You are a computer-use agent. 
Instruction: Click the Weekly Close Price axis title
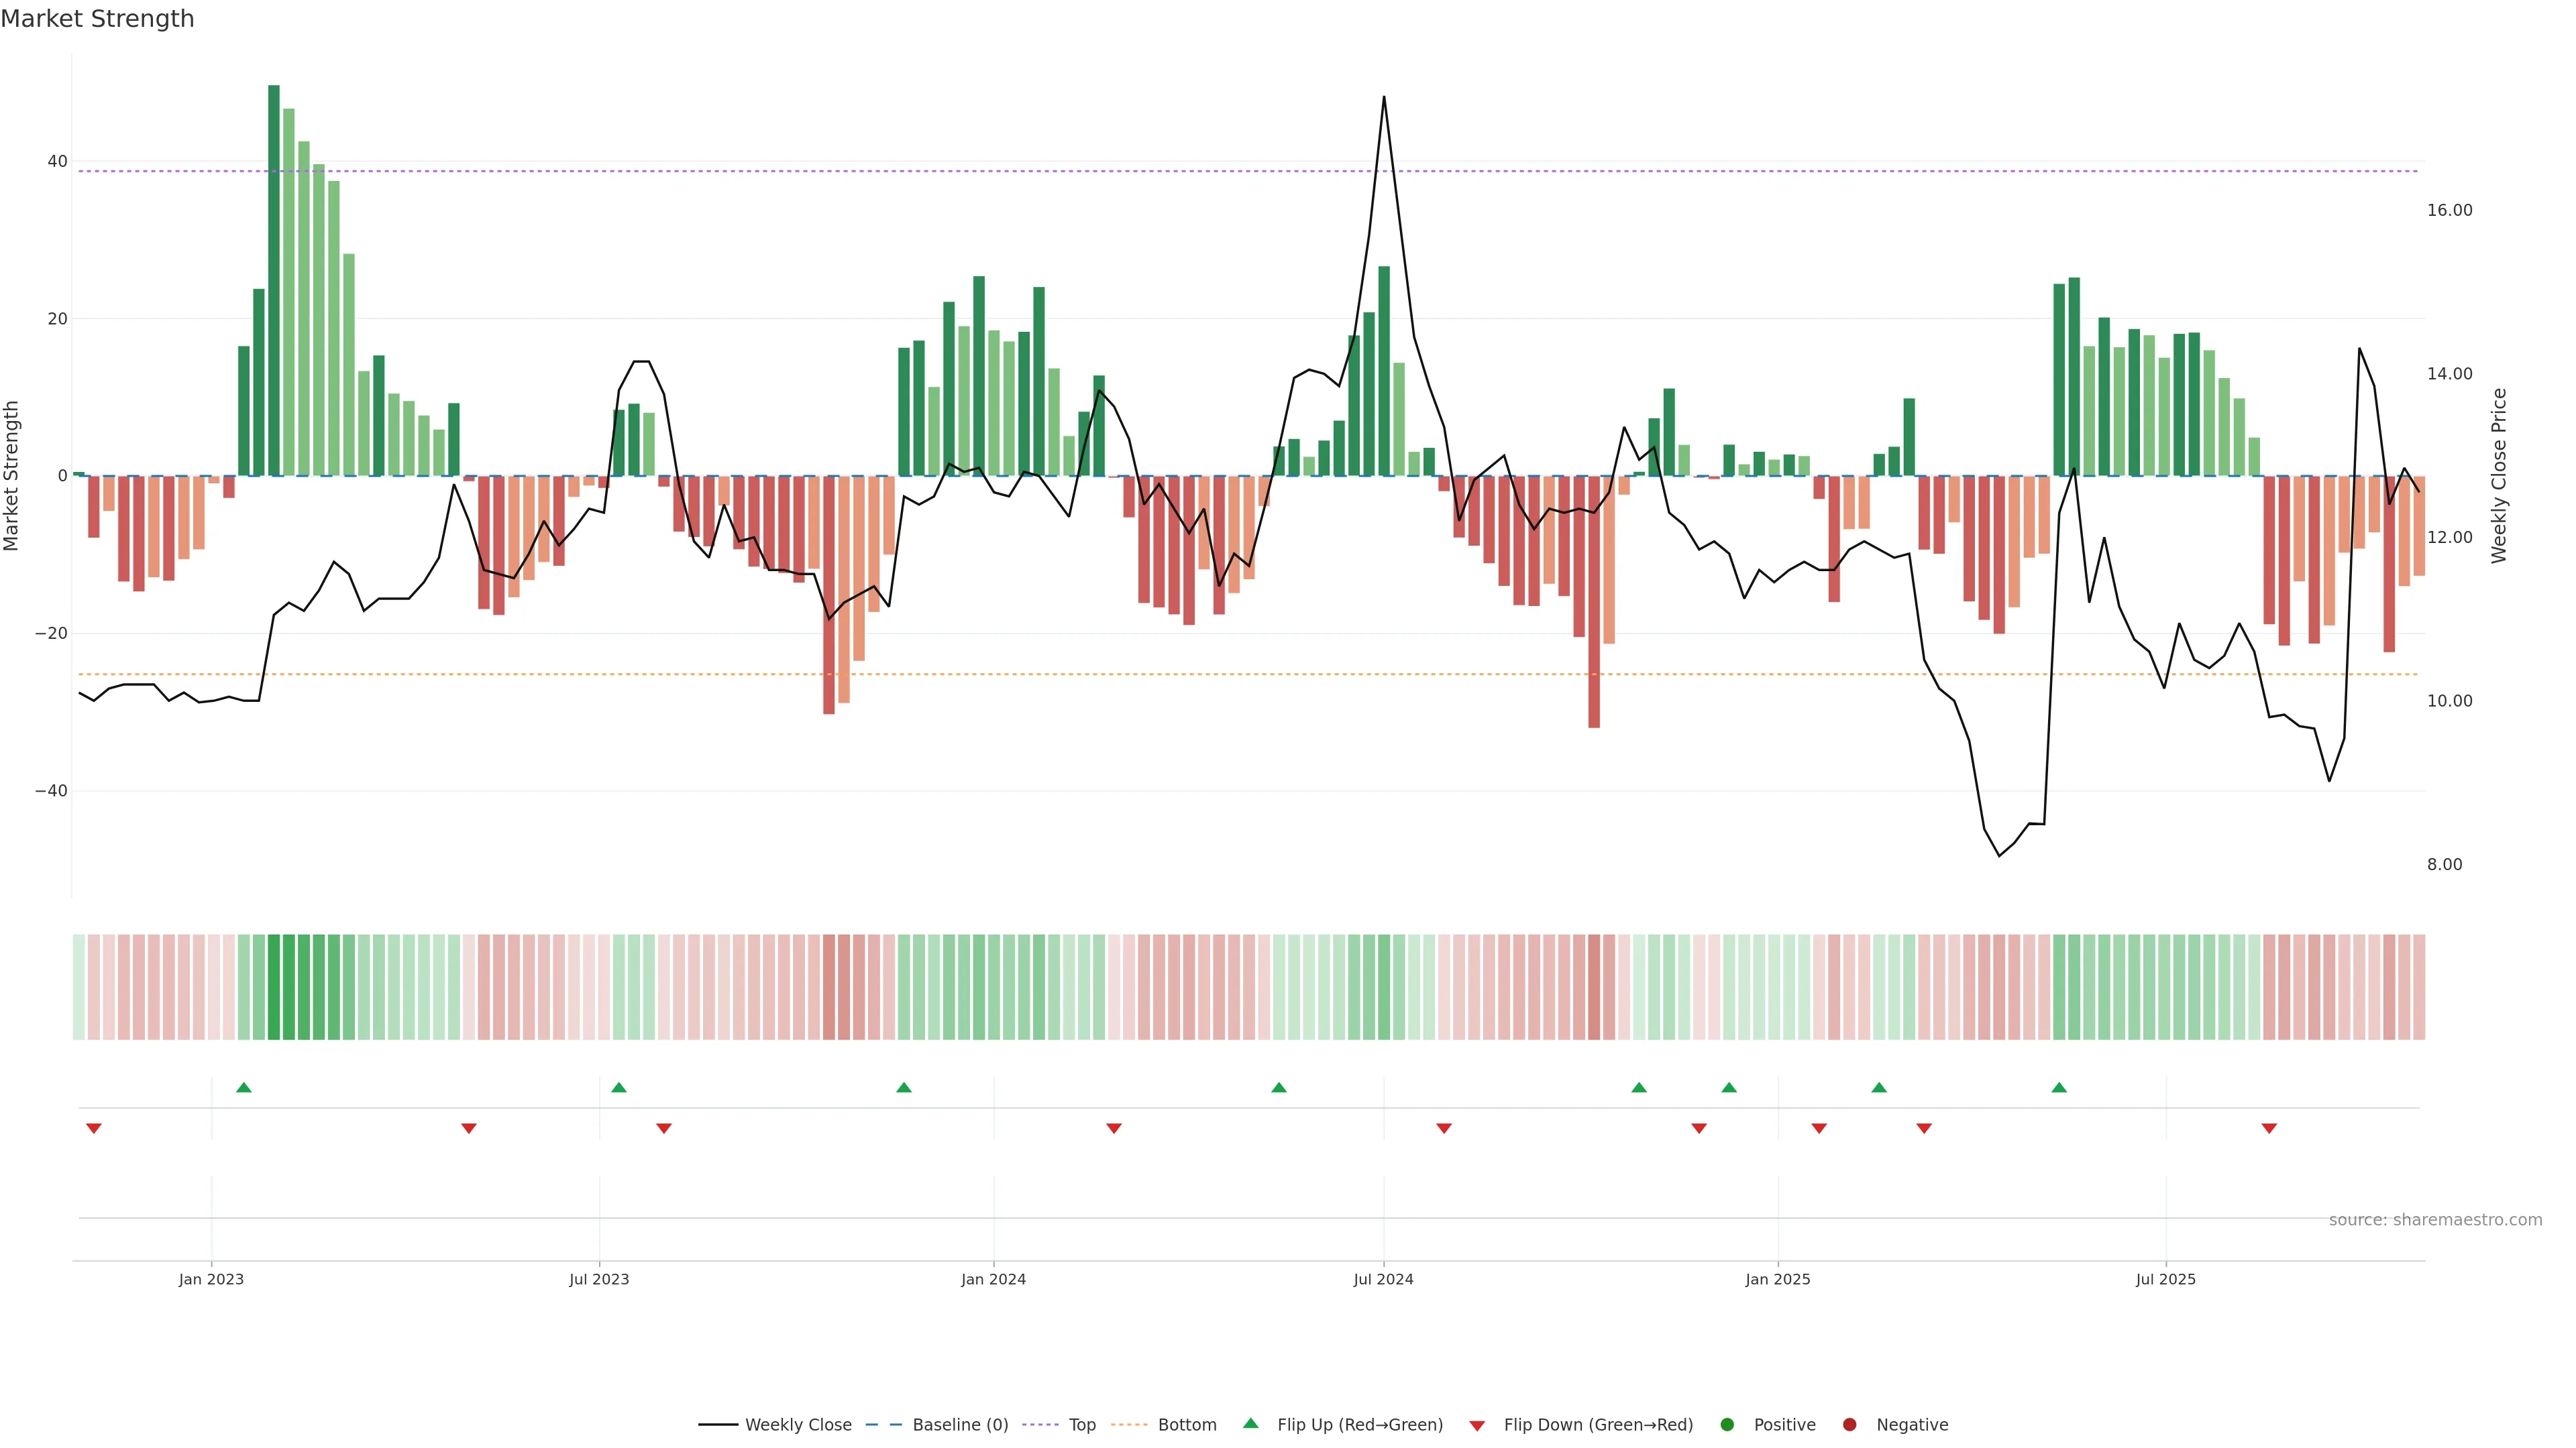(2499, 476)
